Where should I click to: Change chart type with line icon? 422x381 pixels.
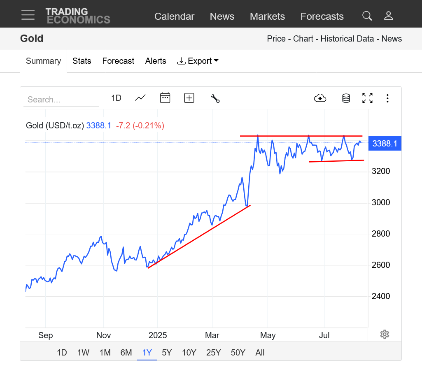coord(140,98)
